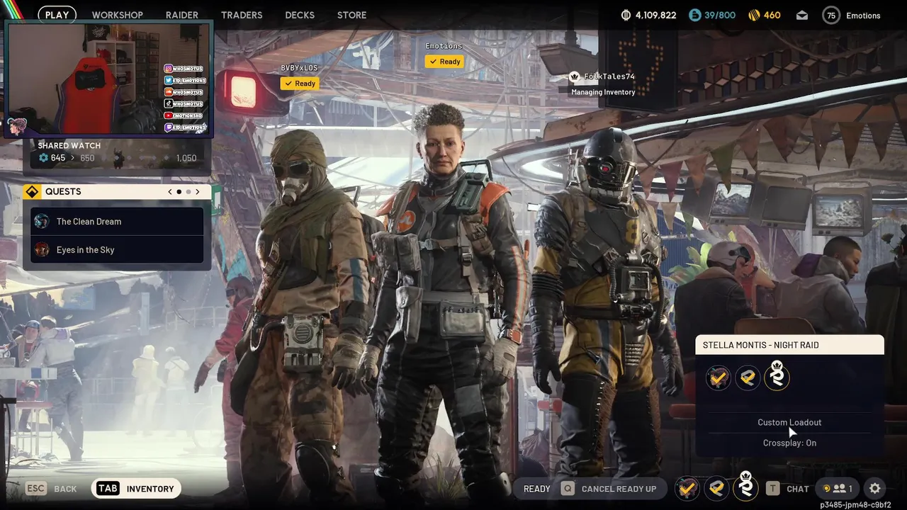Select Custom Loadout option

point(789,423)
